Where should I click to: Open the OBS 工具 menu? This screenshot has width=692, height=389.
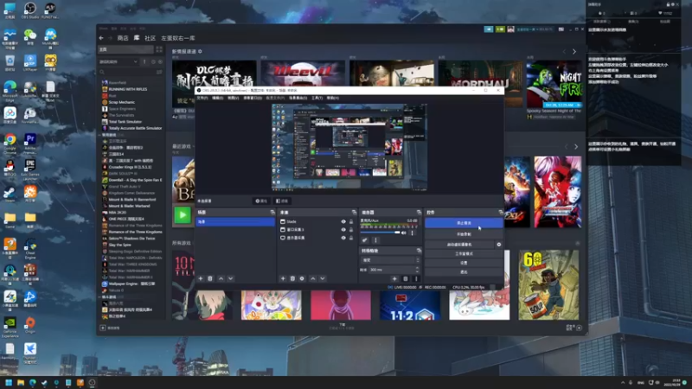pos(317,98)
